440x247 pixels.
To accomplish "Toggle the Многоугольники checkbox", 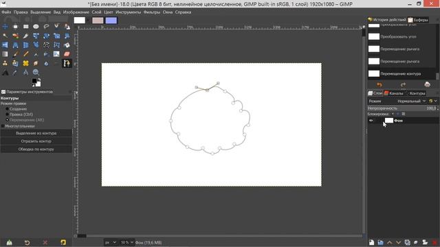I will (3, 126).
